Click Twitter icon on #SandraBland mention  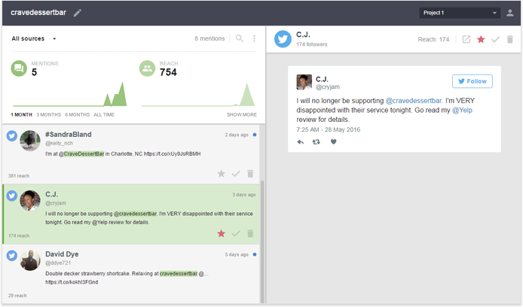click(12, 136)
